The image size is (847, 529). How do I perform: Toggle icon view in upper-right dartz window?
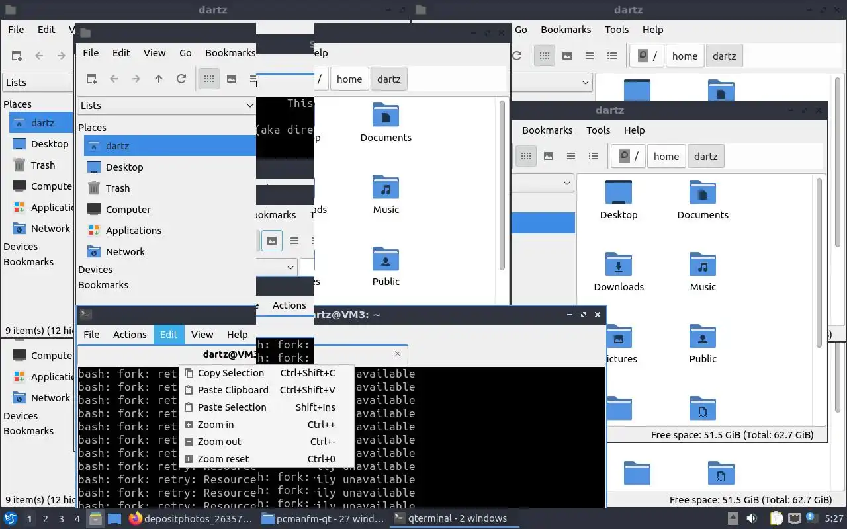544,56
